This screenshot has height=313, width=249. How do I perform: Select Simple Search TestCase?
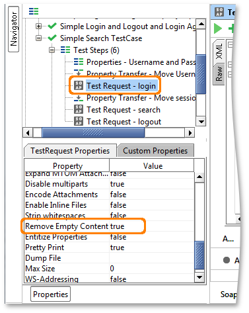(101, 38)
